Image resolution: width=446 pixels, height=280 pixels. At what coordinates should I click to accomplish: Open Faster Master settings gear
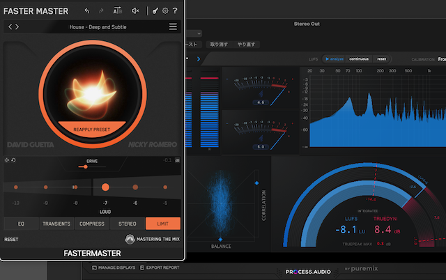pyautogui.click(x=165, y=11)
